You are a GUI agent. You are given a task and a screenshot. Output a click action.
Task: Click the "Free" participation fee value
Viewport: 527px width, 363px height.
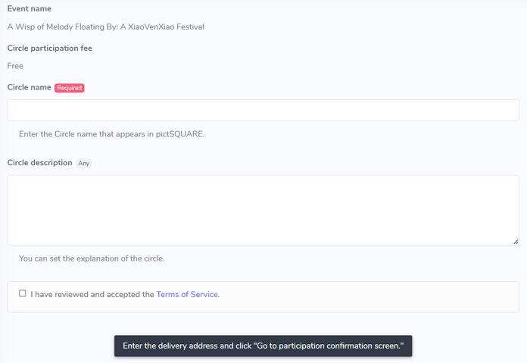(15, 66)
